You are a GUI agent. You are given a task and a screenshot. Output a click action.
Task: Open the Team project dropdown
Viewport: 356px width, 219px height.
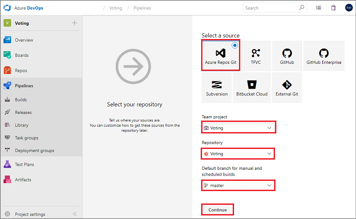[239, 128]
